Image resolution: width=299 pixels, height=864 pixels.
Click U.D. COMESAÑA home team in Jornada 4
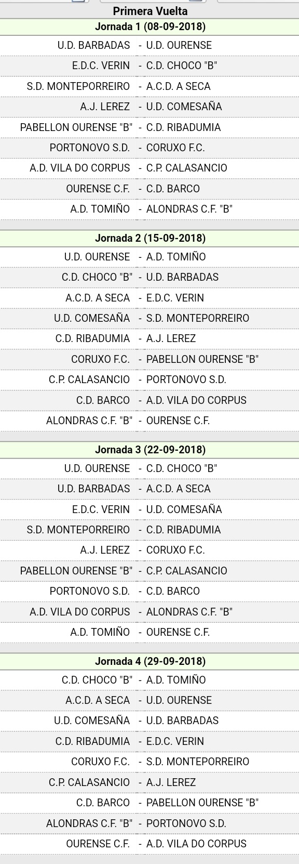click(x=92, y=721)
